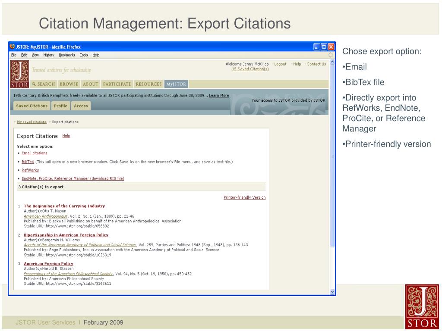Download RIS file for EndNote, ProCite
442x331 pixels.
tap(73, 178)
